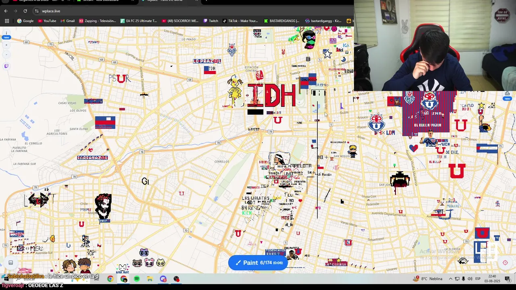Open the Google bookmark
The image size is (516, 290).
click(25, 21)
